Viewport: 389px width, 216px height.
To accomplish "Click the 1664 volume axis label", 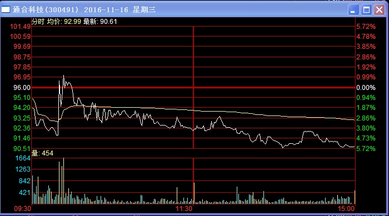I will coord(23,158).
